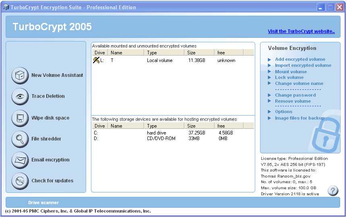Image resolution: width=347 pixels, height=217 pixels.
Task: Click the "CD/DVD-ROM" type cell
Action: click(161, 138)
